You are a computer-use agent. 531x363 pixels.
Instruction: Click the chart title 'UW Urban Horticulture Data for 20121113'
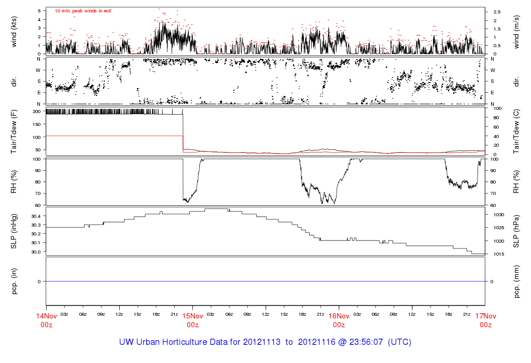(x=200, y=342)
